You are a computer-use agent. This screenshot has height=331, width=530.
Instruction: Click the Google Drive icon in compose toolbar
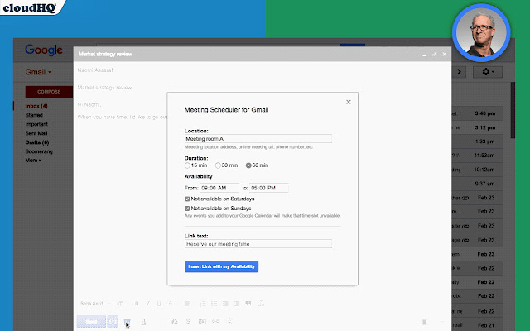click(x=174, y=320)
